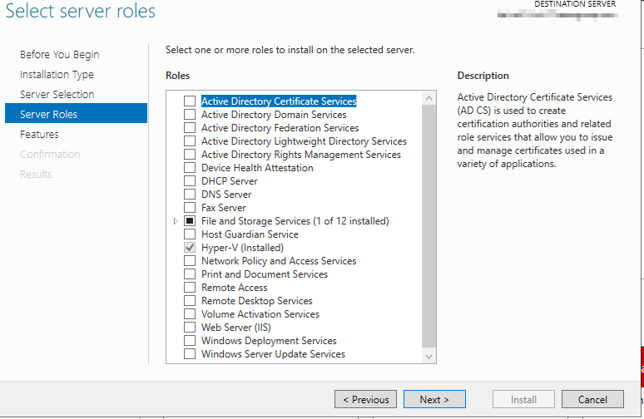The image size is (644, 419).
Task: Select the DNS Server role label
Action: 226,194
